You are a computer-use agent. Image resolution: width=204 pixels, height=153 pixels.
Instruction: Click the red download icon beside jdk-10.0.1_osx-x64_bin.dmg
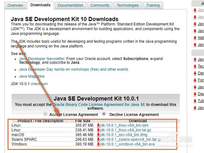coord(98,135)
